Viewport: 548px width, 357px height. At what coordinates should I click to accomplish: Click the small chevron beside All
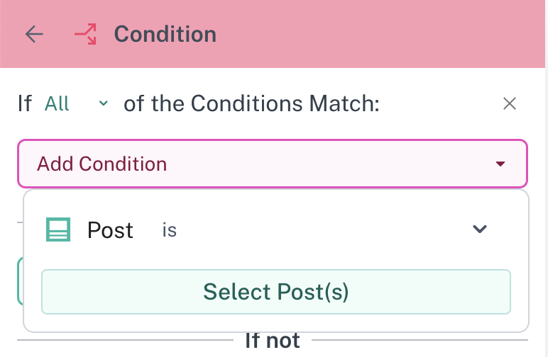pyautogui.click(x=104, y=104)
